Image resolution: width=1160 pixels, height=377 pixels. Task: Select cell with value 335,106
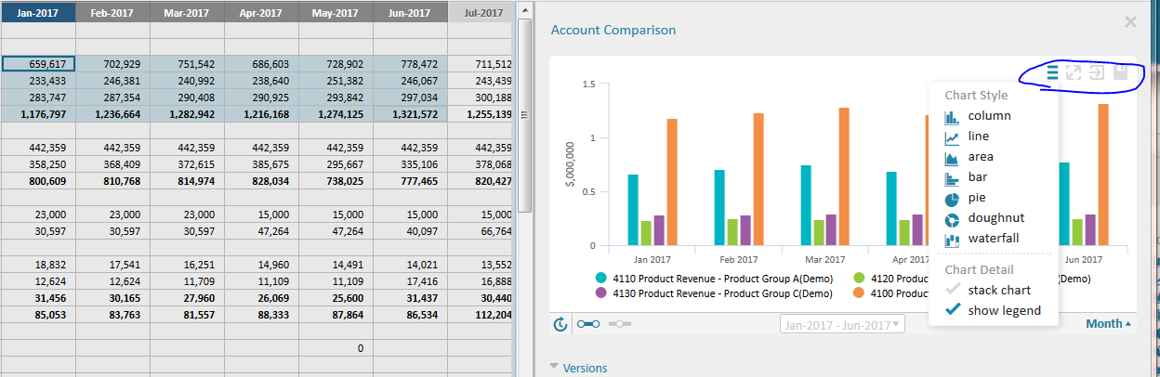(x=410, y=164)
